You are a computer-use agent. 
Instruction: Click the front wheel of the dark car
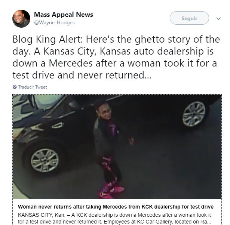click(x=45, y=160)
